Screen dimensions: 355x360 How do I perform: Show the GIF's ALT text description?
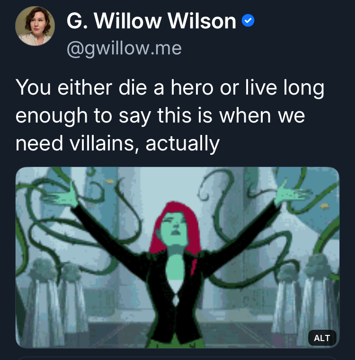click(322, 338)
